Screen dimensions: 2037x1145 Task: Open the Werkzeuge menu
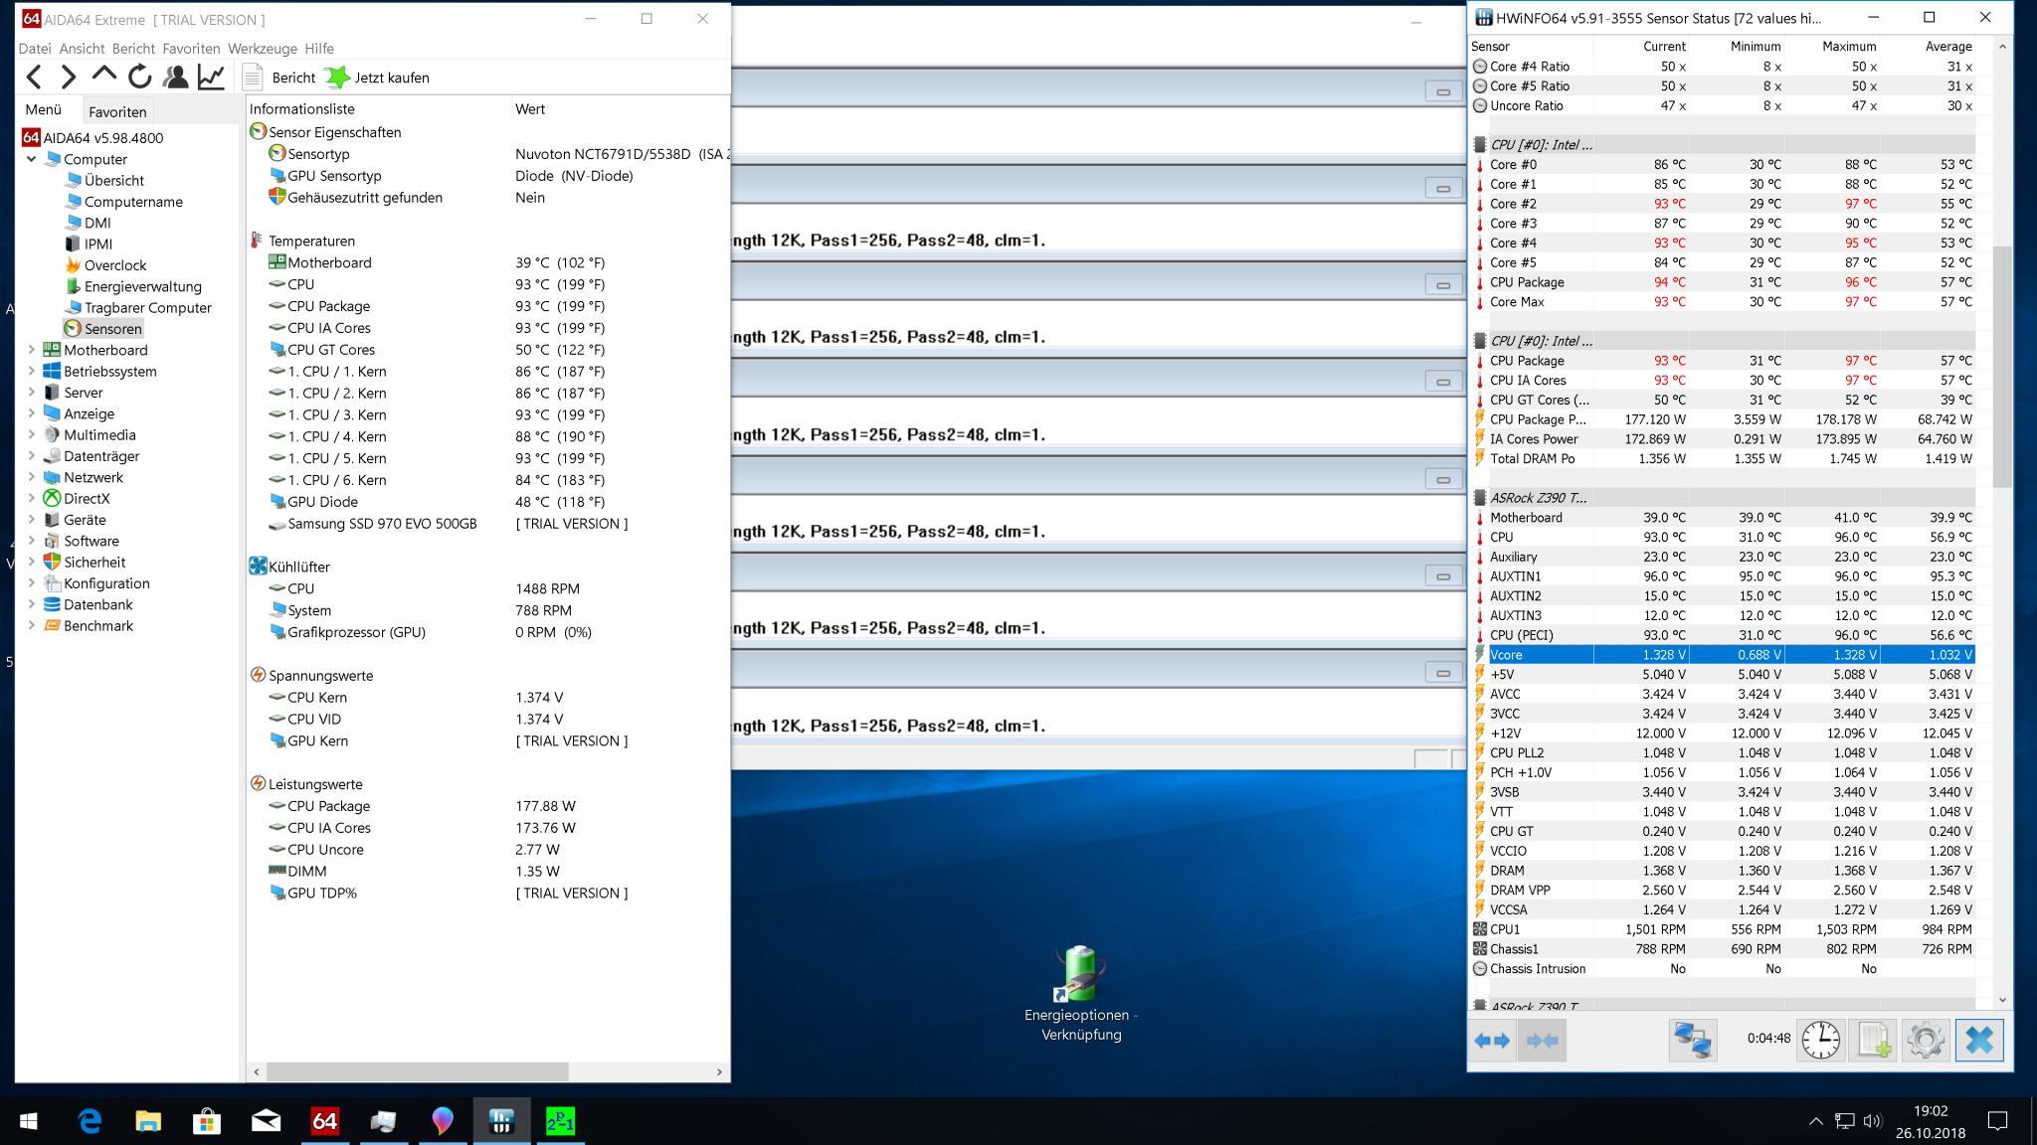pos(262,48)
